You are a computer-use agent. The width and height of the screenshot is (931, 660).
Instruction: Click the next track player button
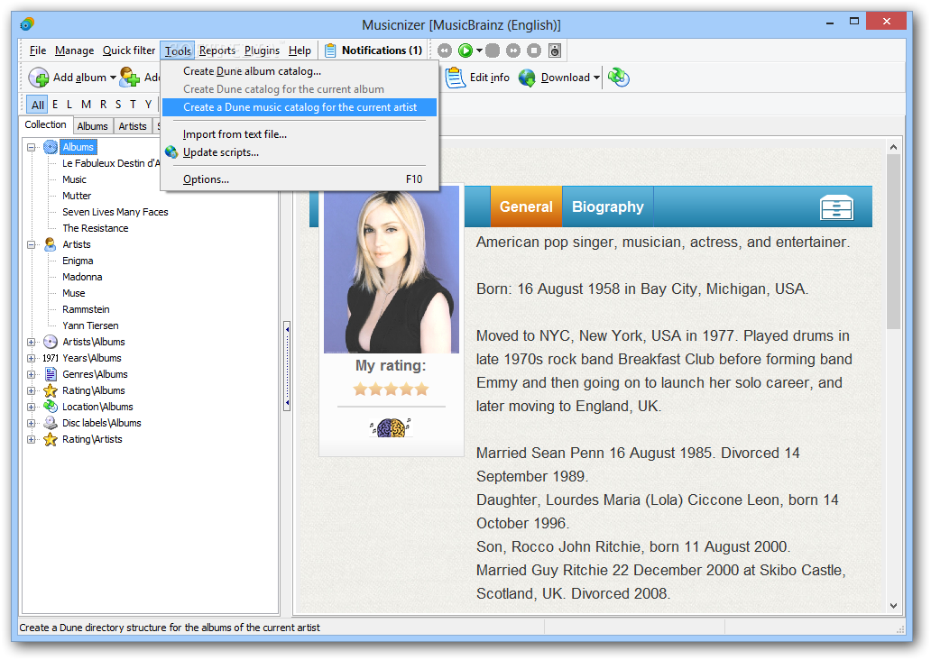(x=513, y=51)
